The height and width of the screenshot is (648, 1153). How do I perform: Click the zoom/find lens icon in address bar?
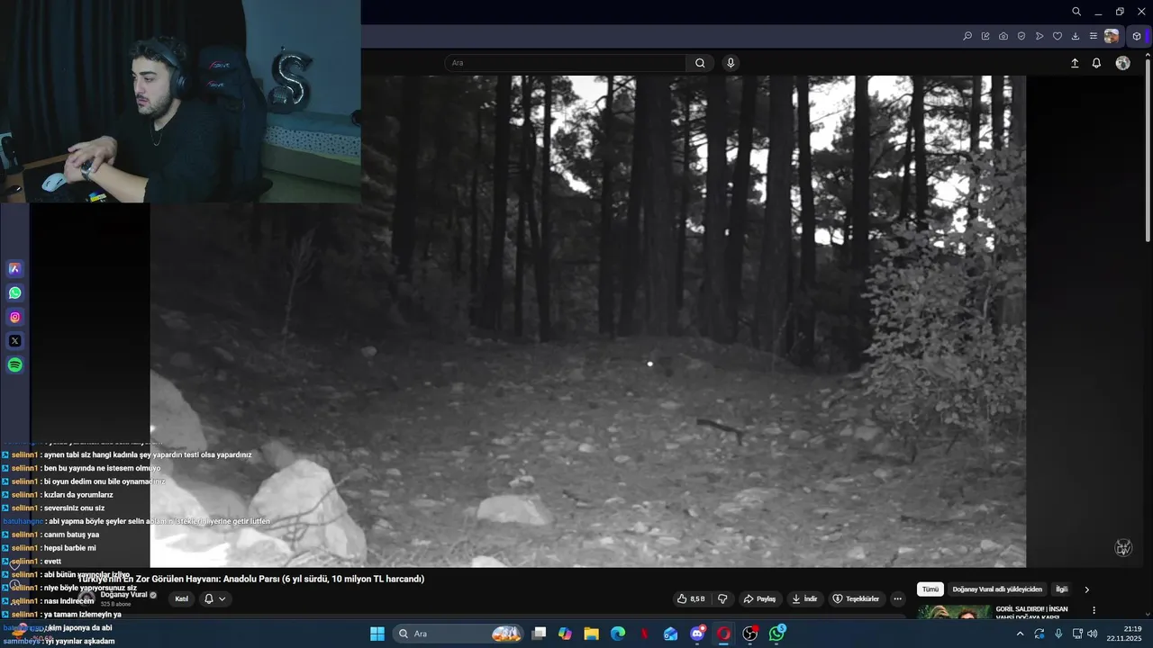click(x=967, y=36)
